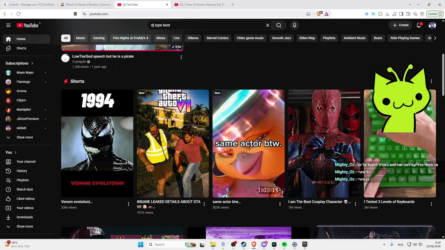The image size is (445, 250).
Task: Open Steam from the taskbar
Action: (x=244, y=244)
